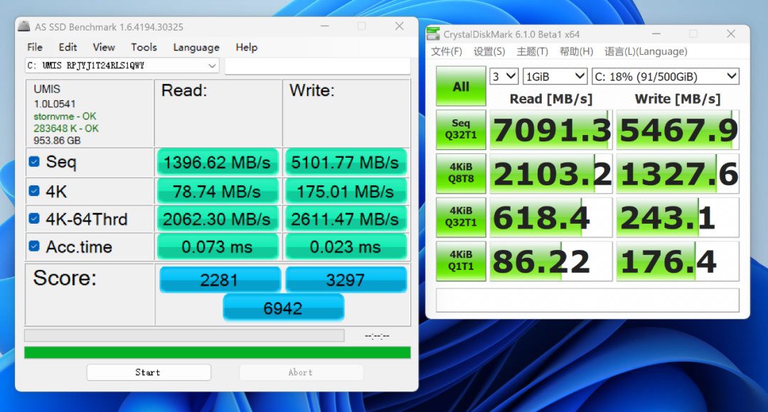
Task: Click the 176.4 write result
Action: pos(678,261)
